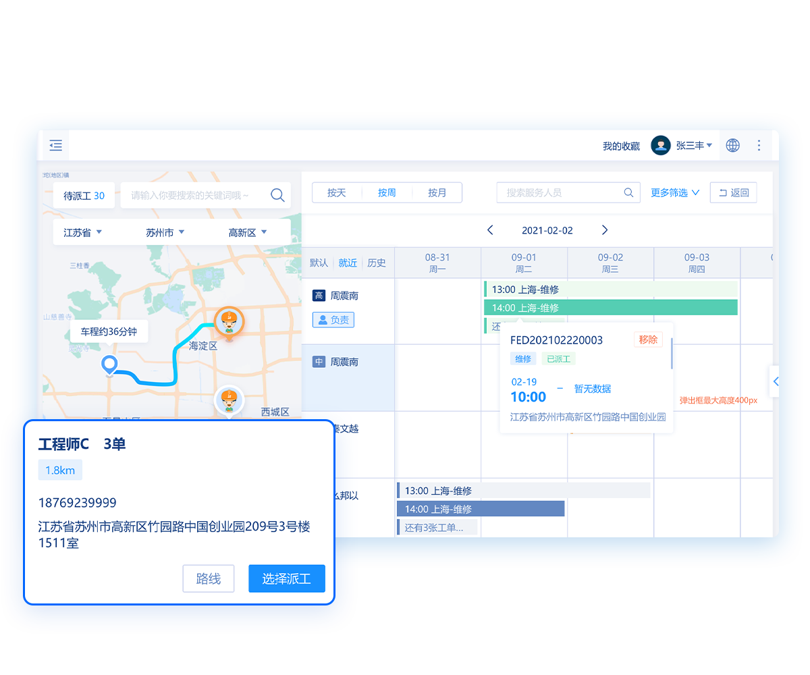Open the globe language selector
Screen dimensions: 810x675
732,145
